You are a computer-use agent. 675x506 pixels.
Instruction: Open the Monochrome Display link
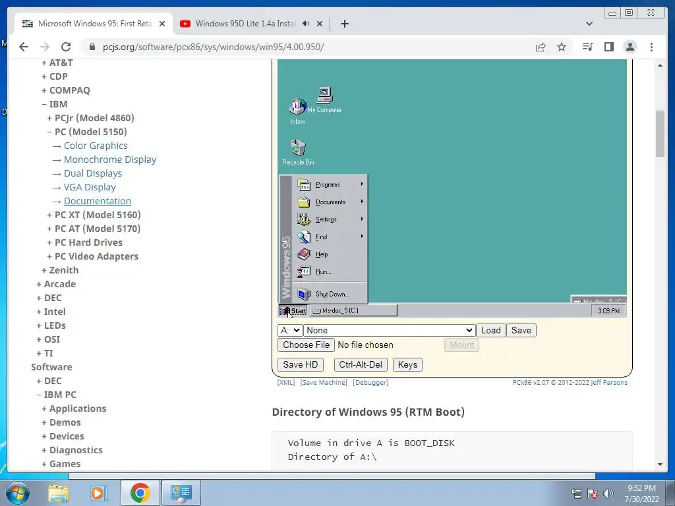[110, 159]
